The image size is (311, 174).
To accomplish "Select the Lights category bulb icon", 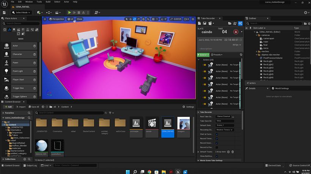I will [x=14, y=30].
